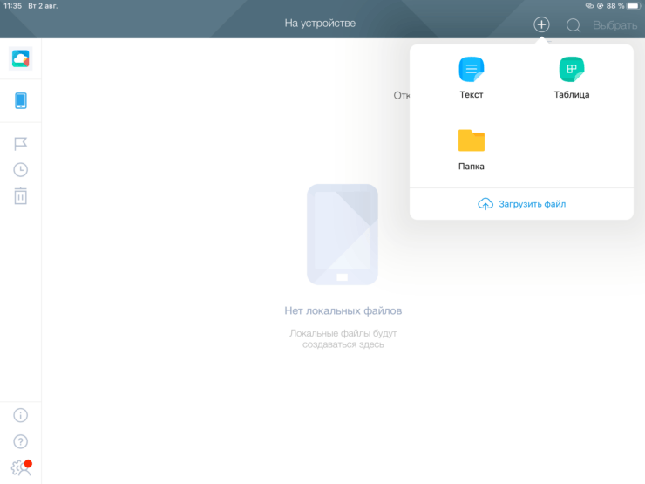Tap the Загрузить файл link
Image resolution: width=645 pixels, height=484 pixels.
click(522, 203)
